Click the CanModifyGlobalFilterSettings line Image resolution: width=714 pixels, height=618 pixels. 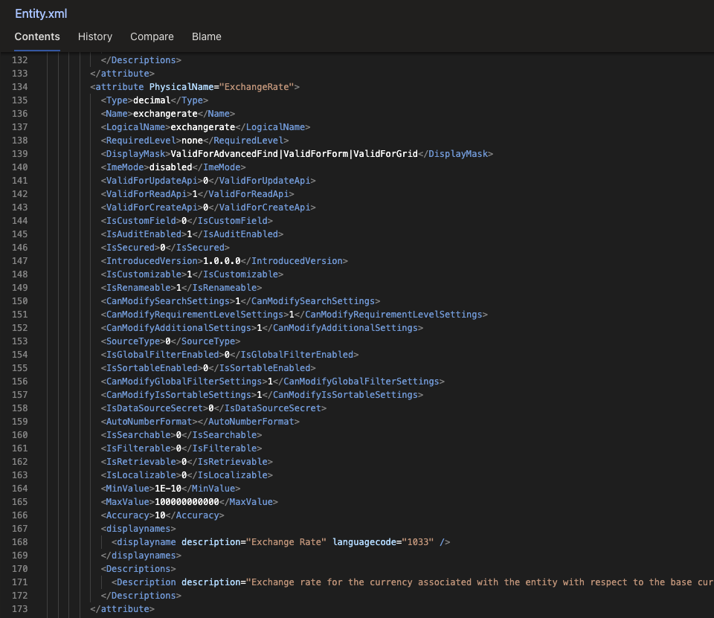coord(273,382)
